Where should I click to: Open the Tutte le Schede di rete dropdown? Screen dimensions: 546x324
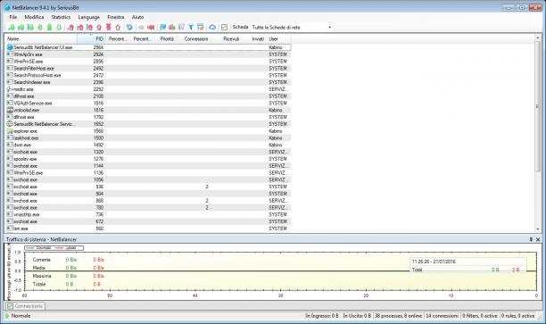292,27
